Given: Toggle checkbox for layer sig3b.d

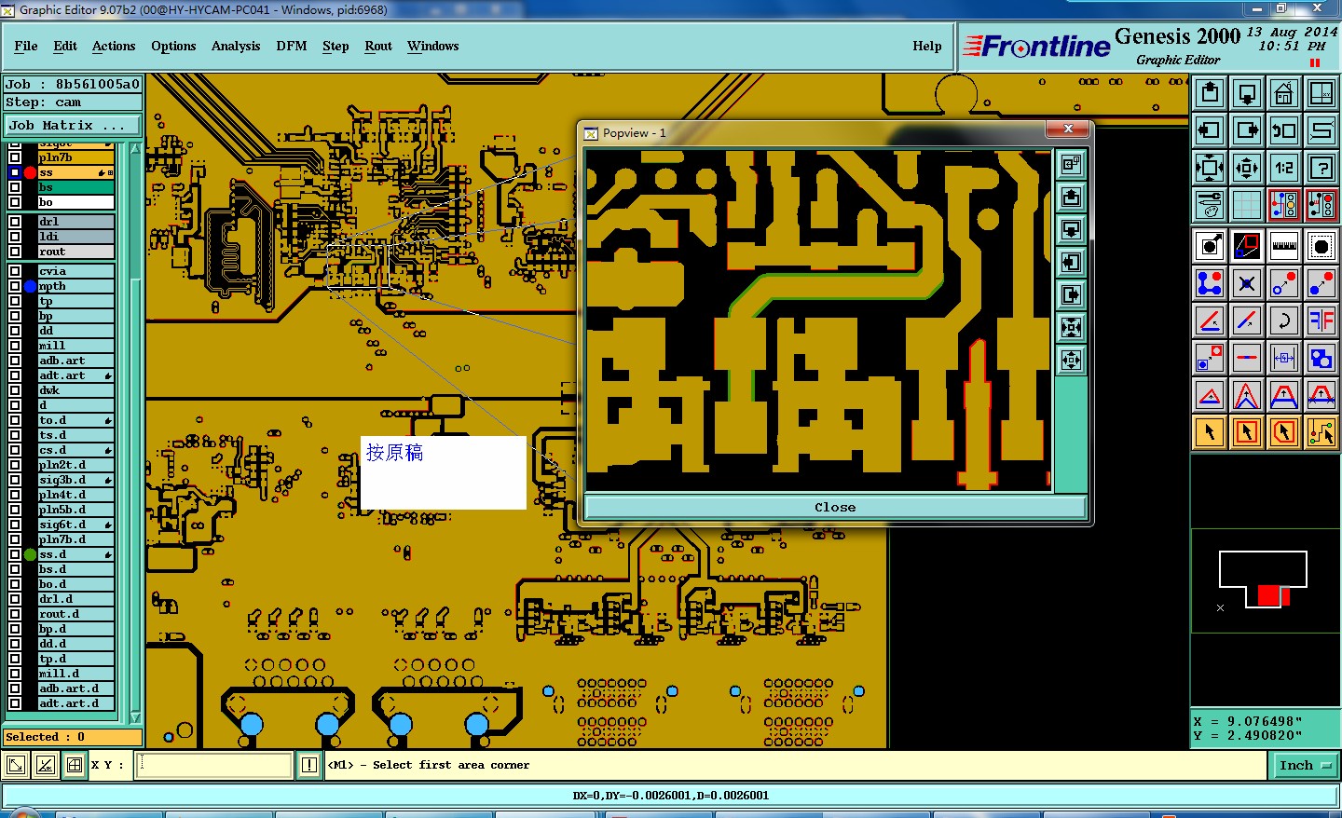Looking at the screenshot, I should point(15,480).
